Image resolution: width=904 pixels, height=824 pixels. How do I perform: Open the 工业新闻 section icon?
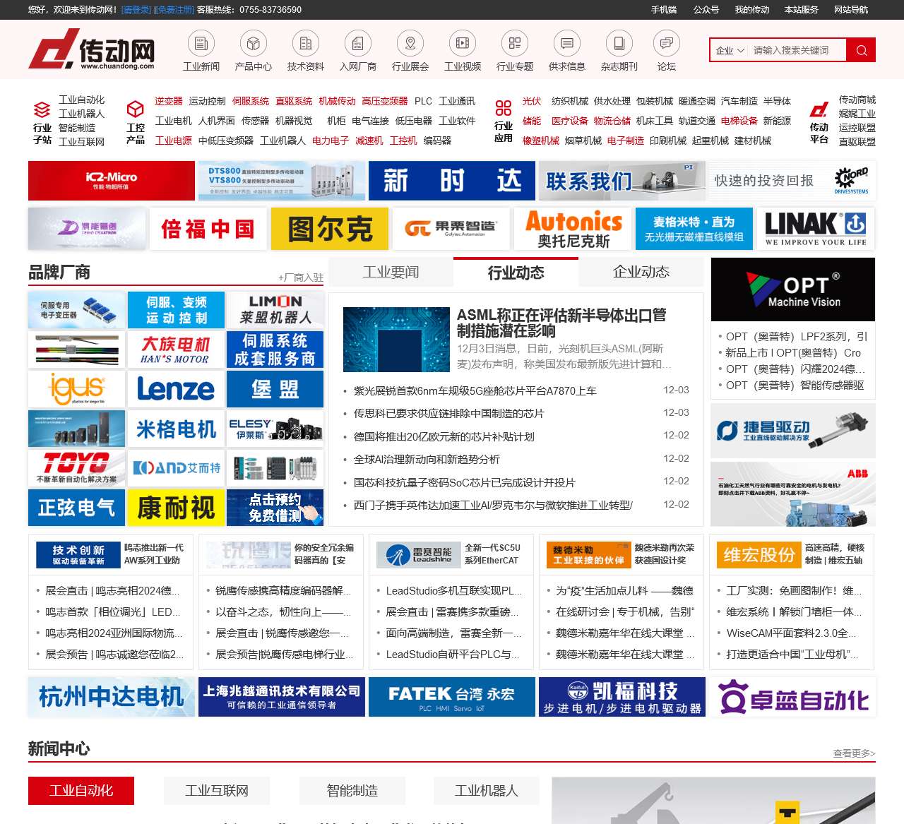click(x=201, y=44)
